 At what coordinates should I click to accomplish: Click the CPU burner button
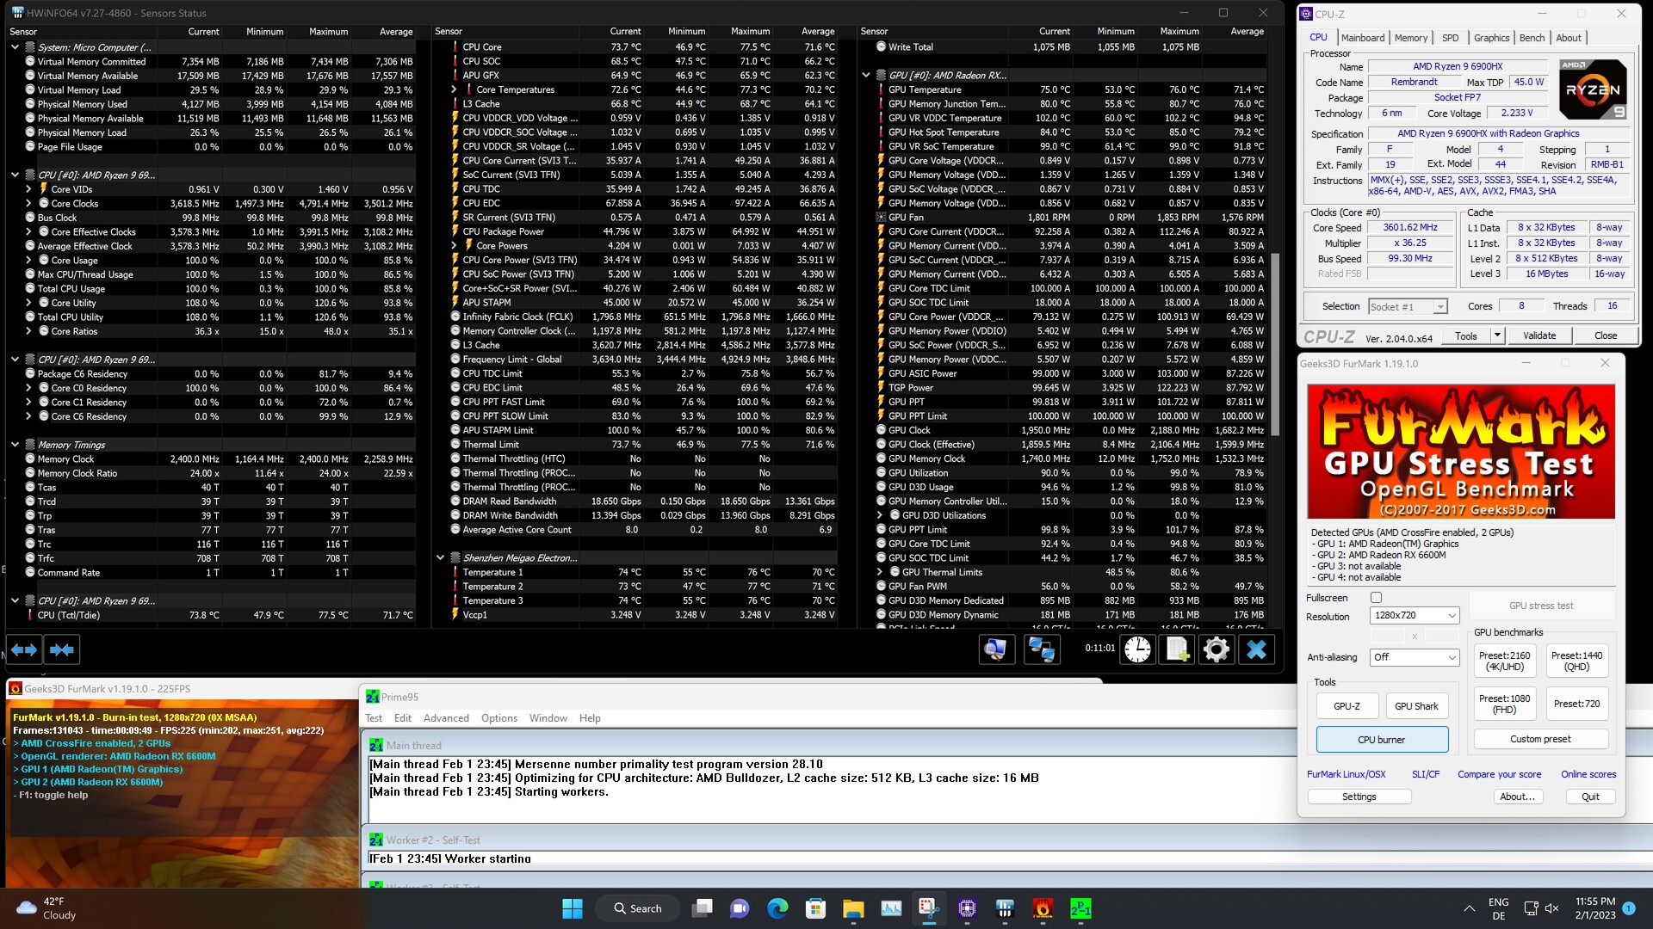(x=1381, y=740)
